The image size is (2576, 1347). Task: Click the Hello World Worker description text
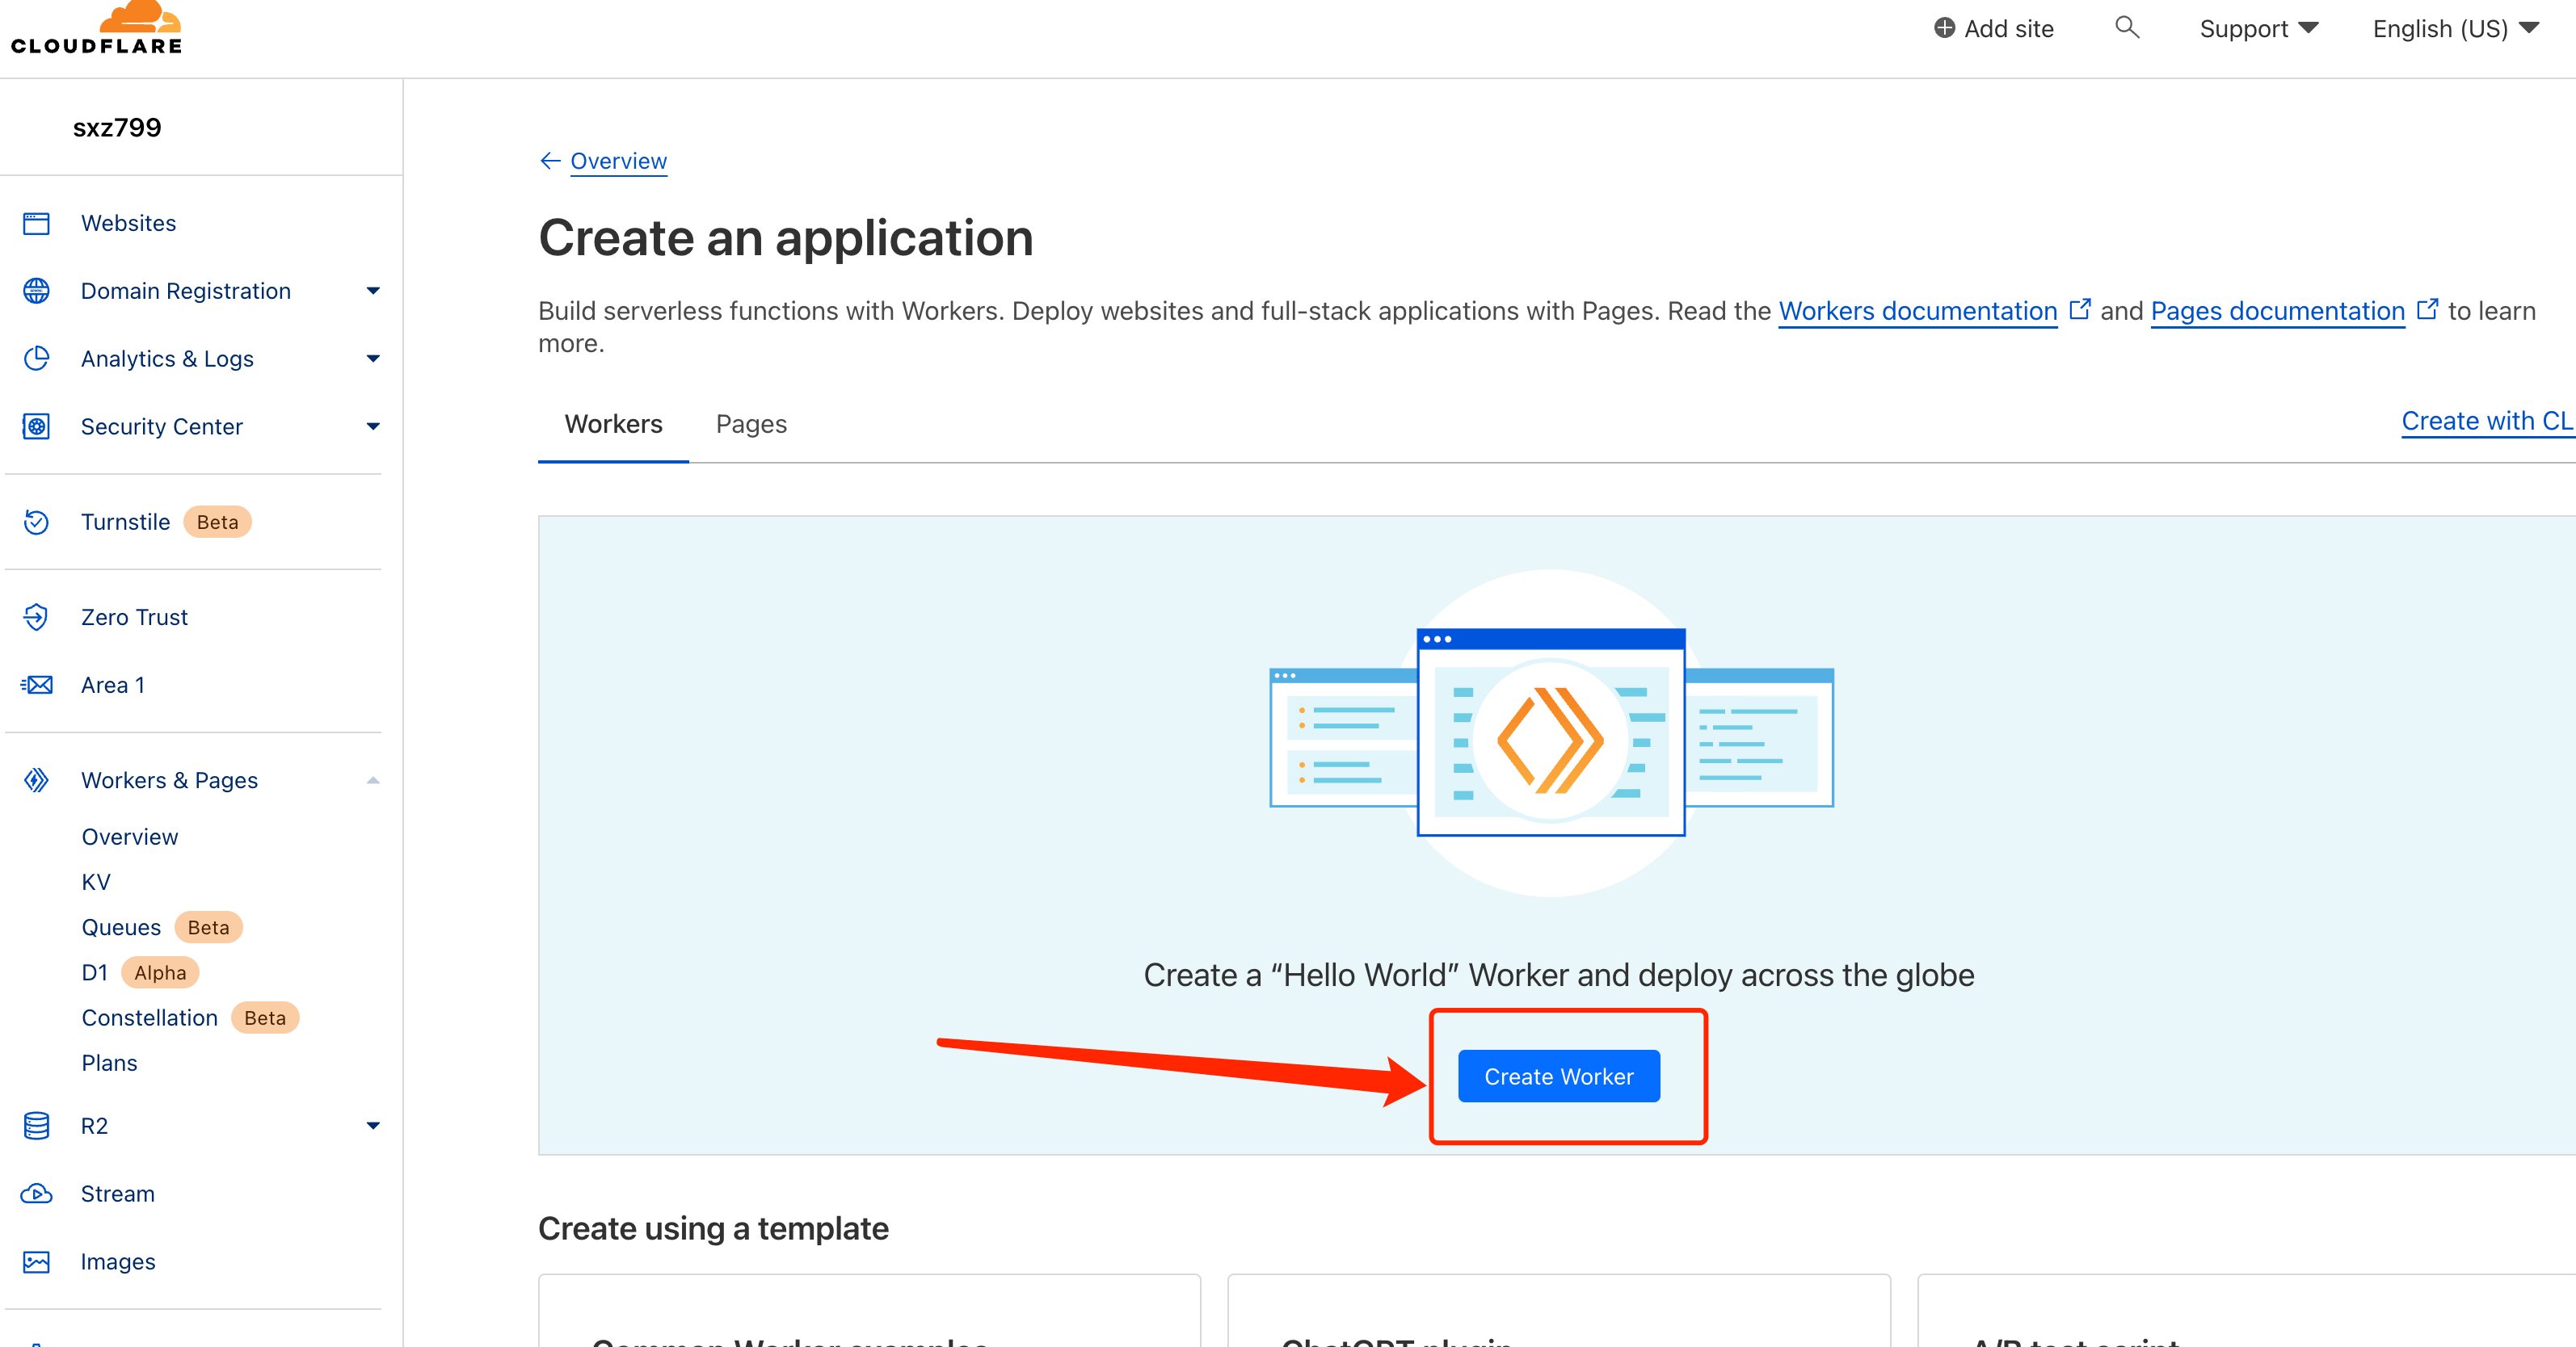1558,974
